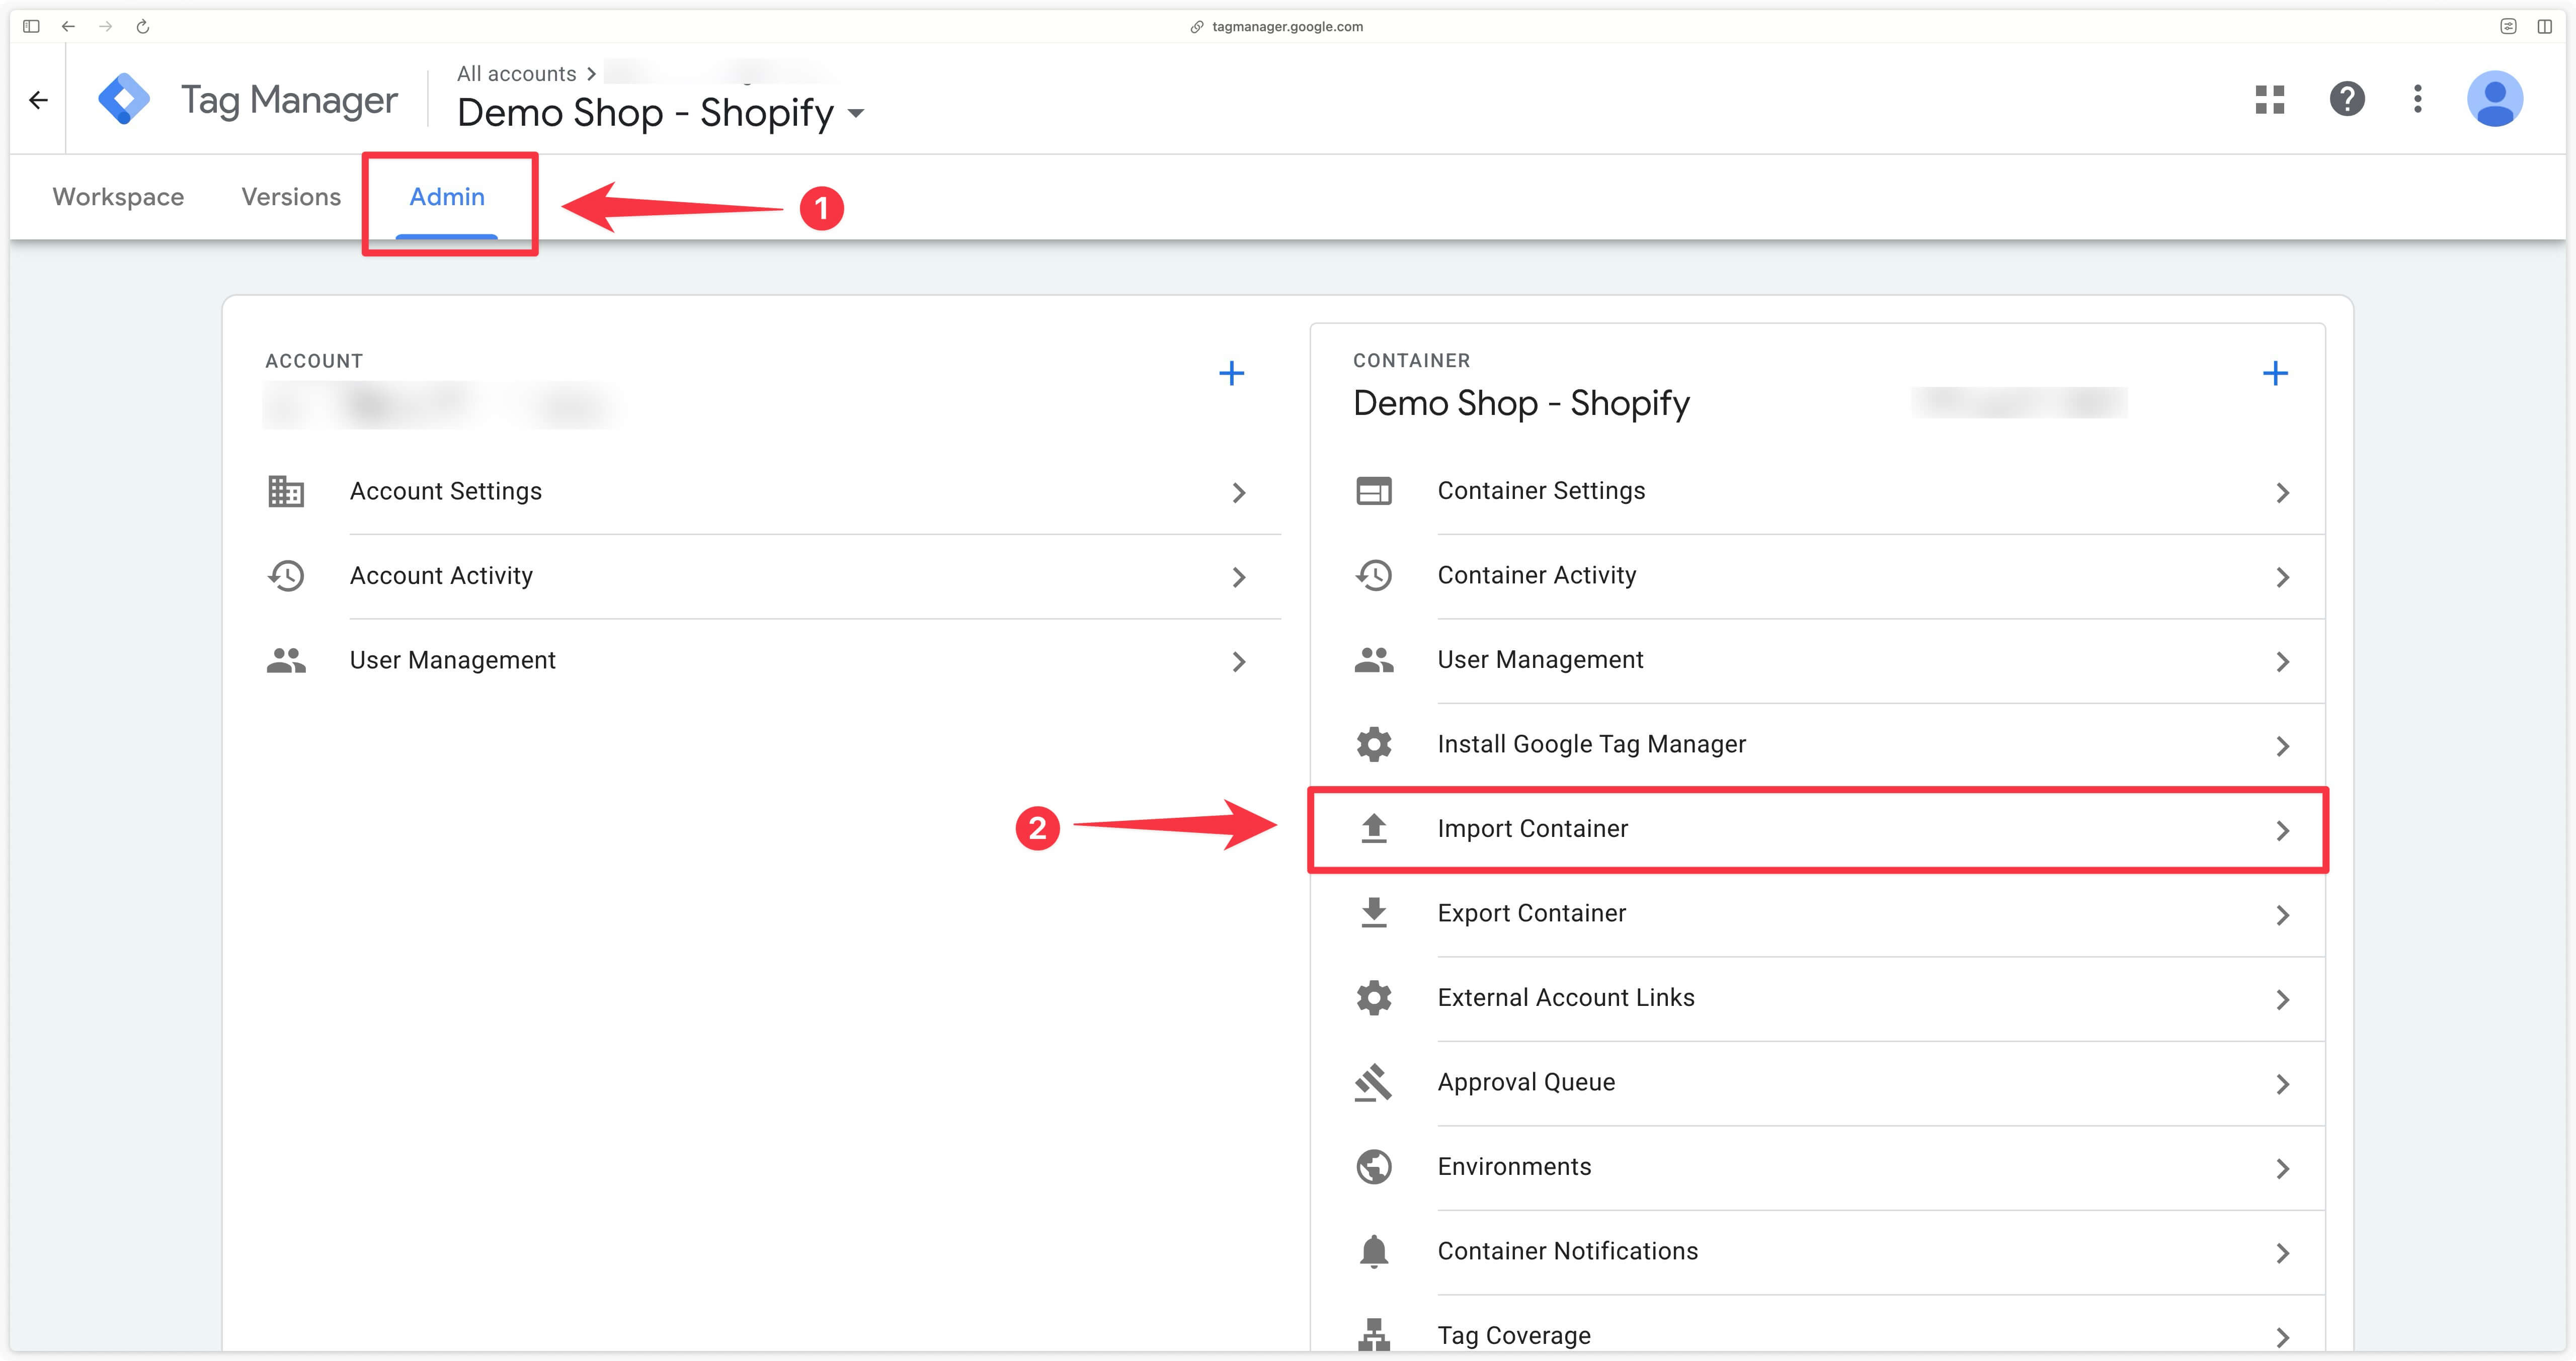Switch to the Versions tab
The image size is (2576, 1361).
point(291,197)
